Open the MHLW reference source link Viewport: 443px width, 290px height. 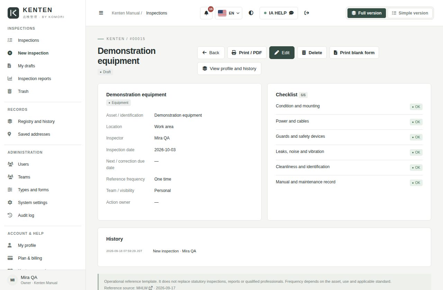pos(144,288)
